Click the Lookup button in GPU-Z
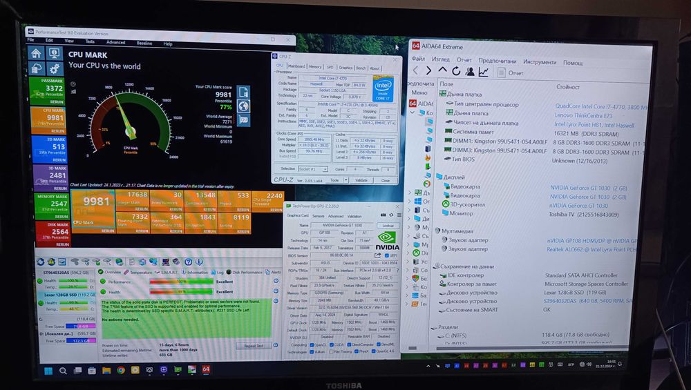The image size is (691, 390). [x=388, y=226]
